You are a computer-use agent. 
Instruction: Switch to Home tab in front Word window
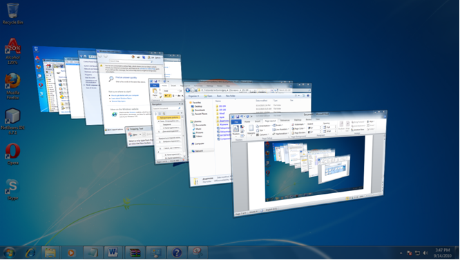(247, 121)
